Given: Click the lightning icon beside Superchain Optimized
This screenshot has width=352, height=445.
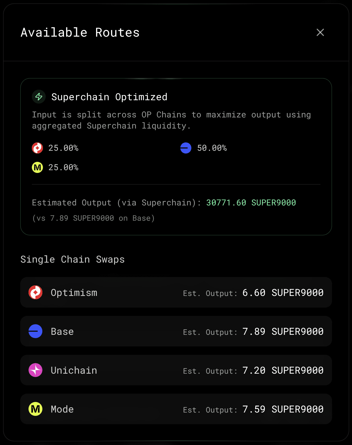Looking at the screenshot, I should 38,97.
